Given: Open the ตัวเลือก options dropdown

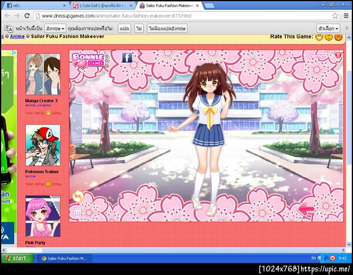Looking at the screenshot, I should click(328, 29).
